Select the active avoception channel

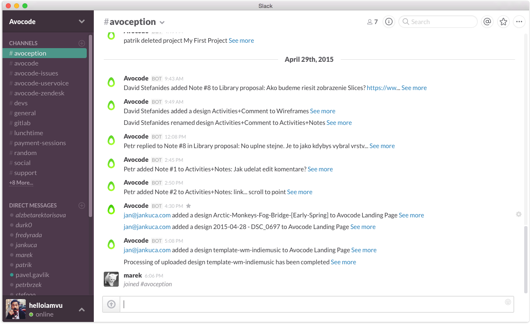[44, 53]
